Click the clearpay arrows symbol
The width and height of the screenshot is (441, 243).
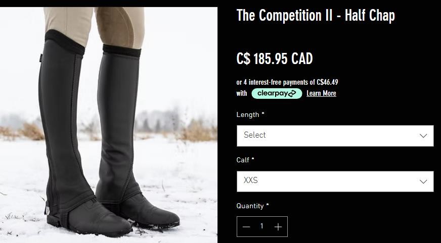291,93
